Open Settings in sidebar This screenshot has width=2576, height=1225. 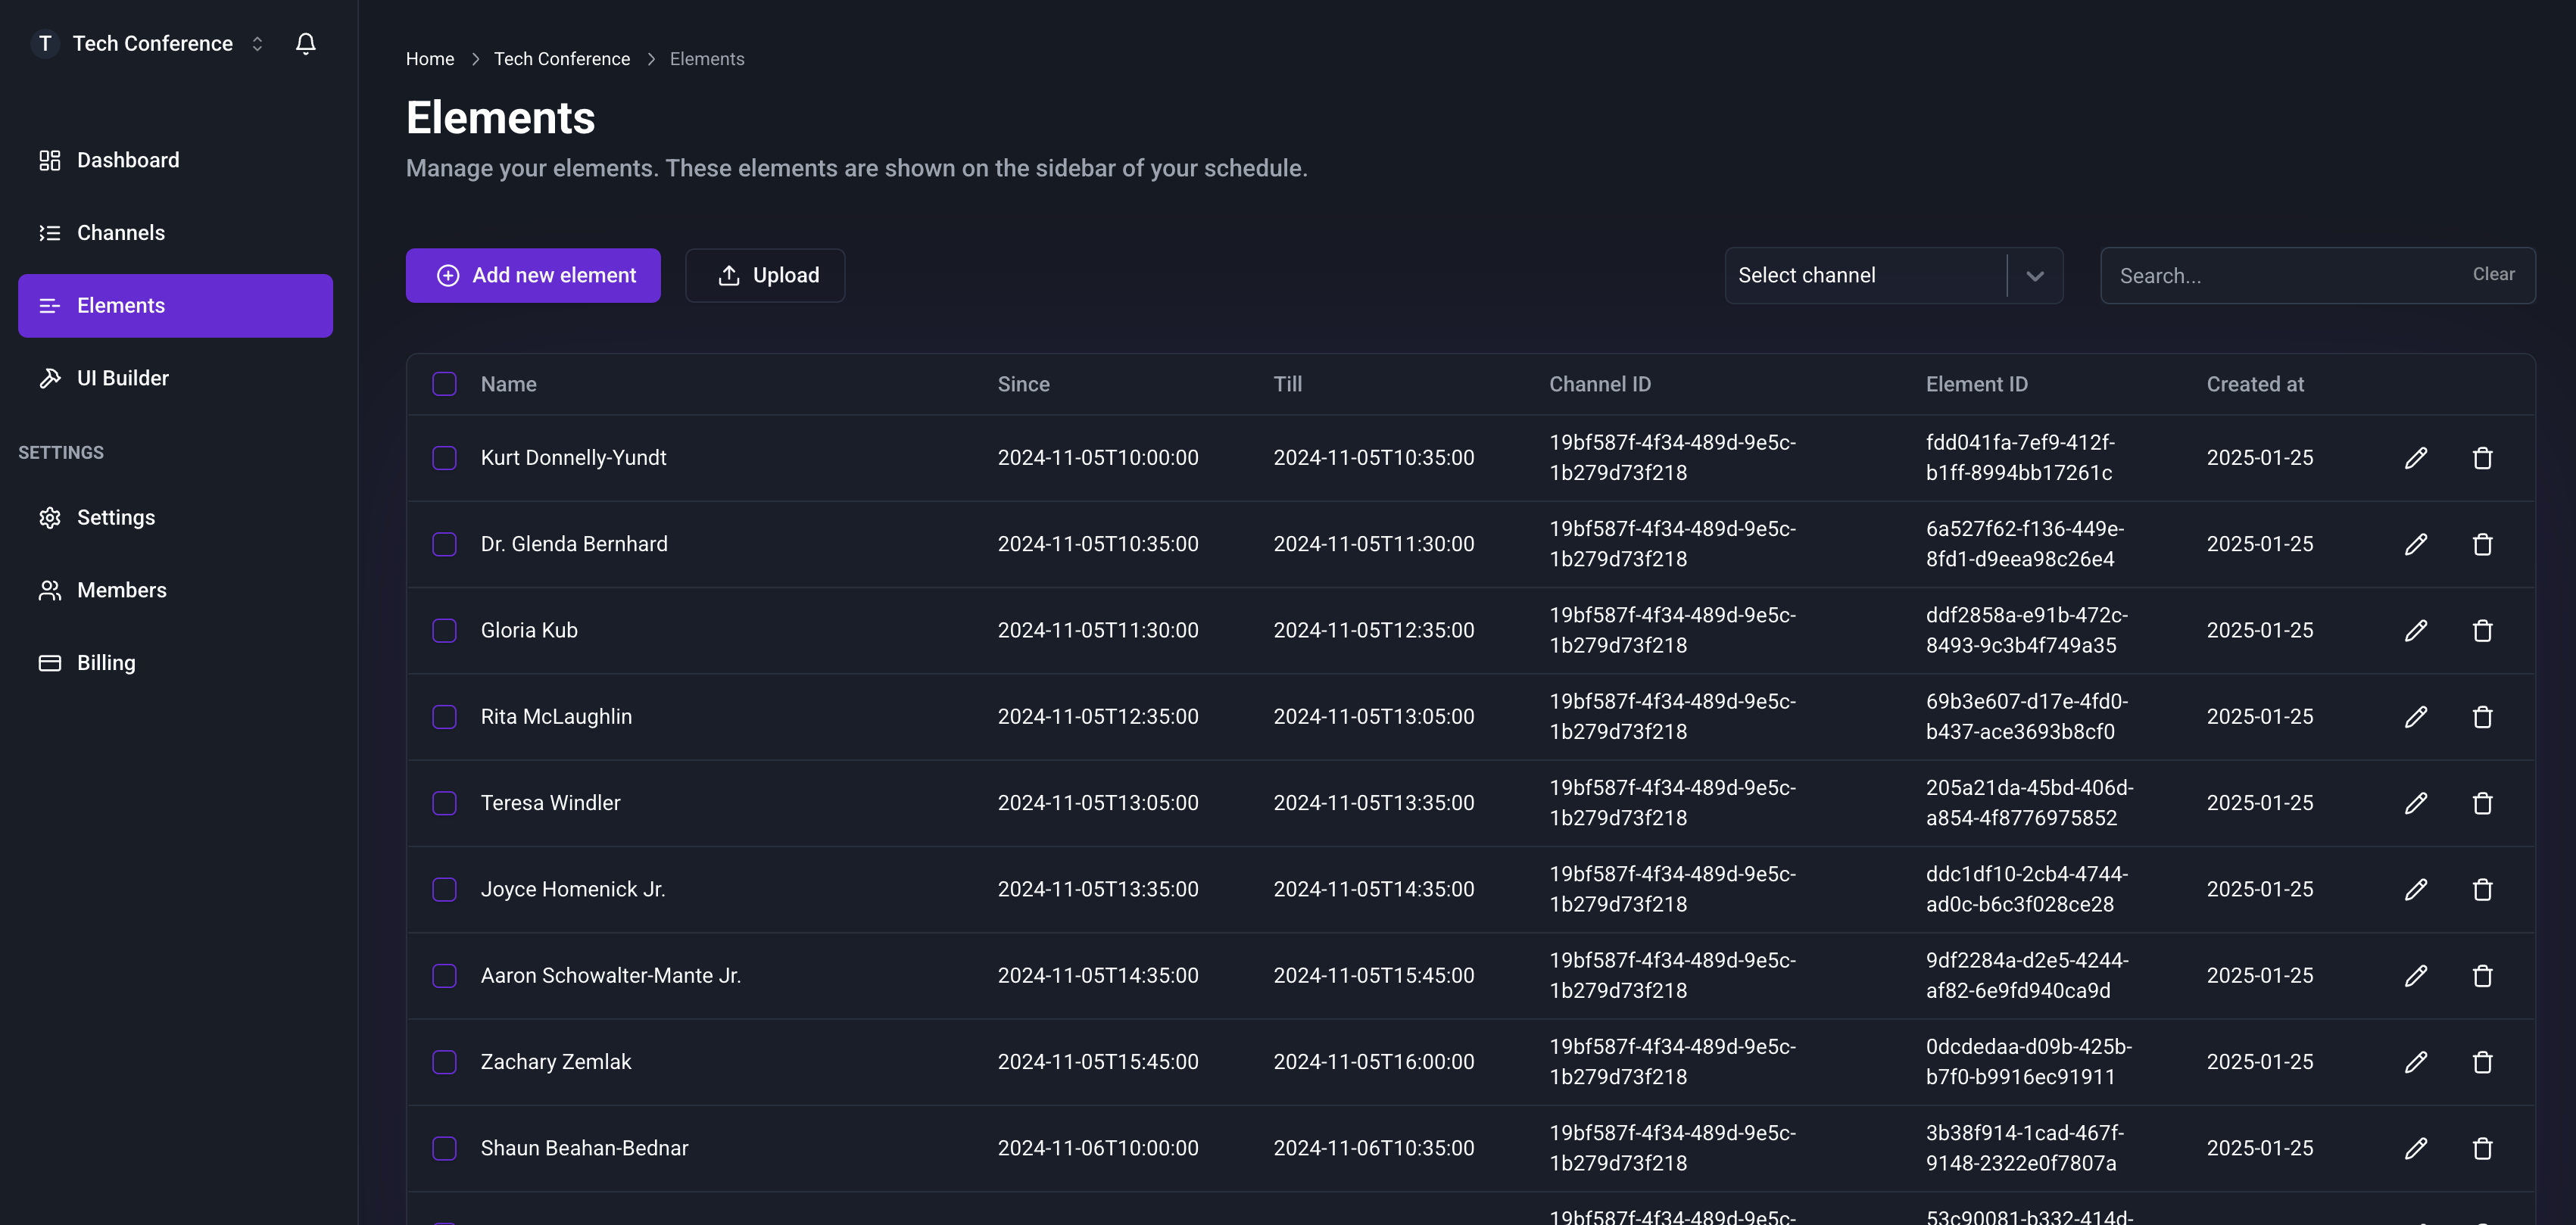coord(175,517)
